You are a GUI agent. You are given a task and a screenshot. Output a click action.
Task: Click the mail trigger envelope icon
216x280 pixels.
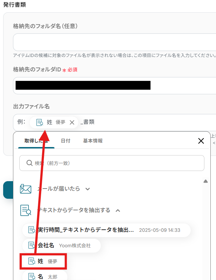click(26, 189)
